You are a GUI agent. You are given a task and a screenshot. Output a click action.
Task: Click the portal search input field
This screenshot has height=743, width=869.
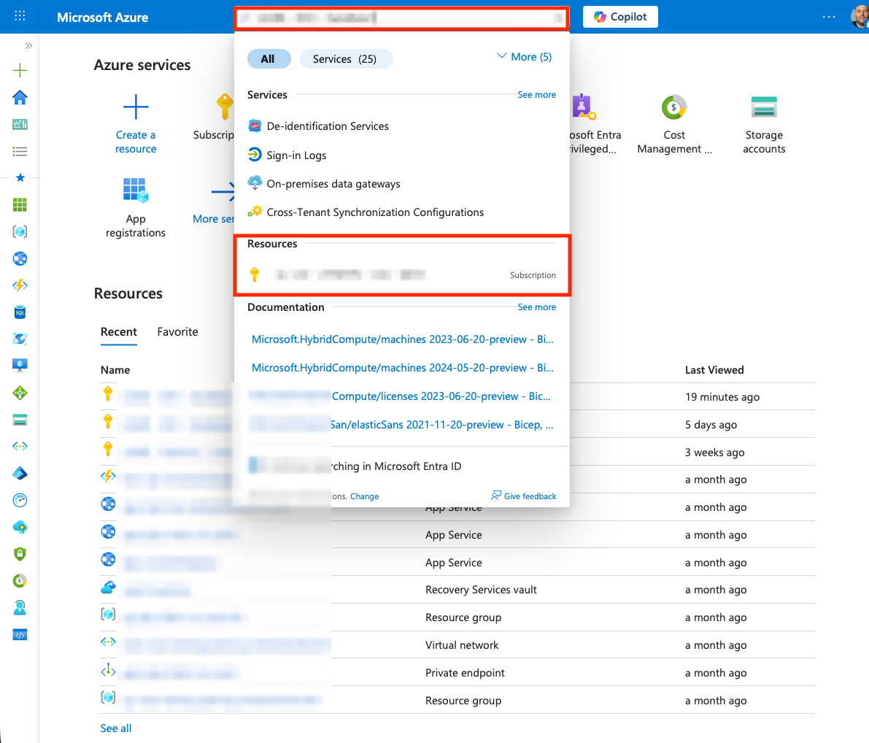click(x=401, y=18)
